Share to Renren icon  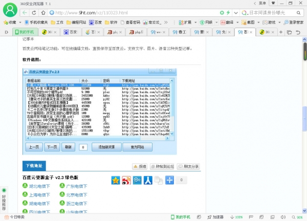[x=148, y=180]
